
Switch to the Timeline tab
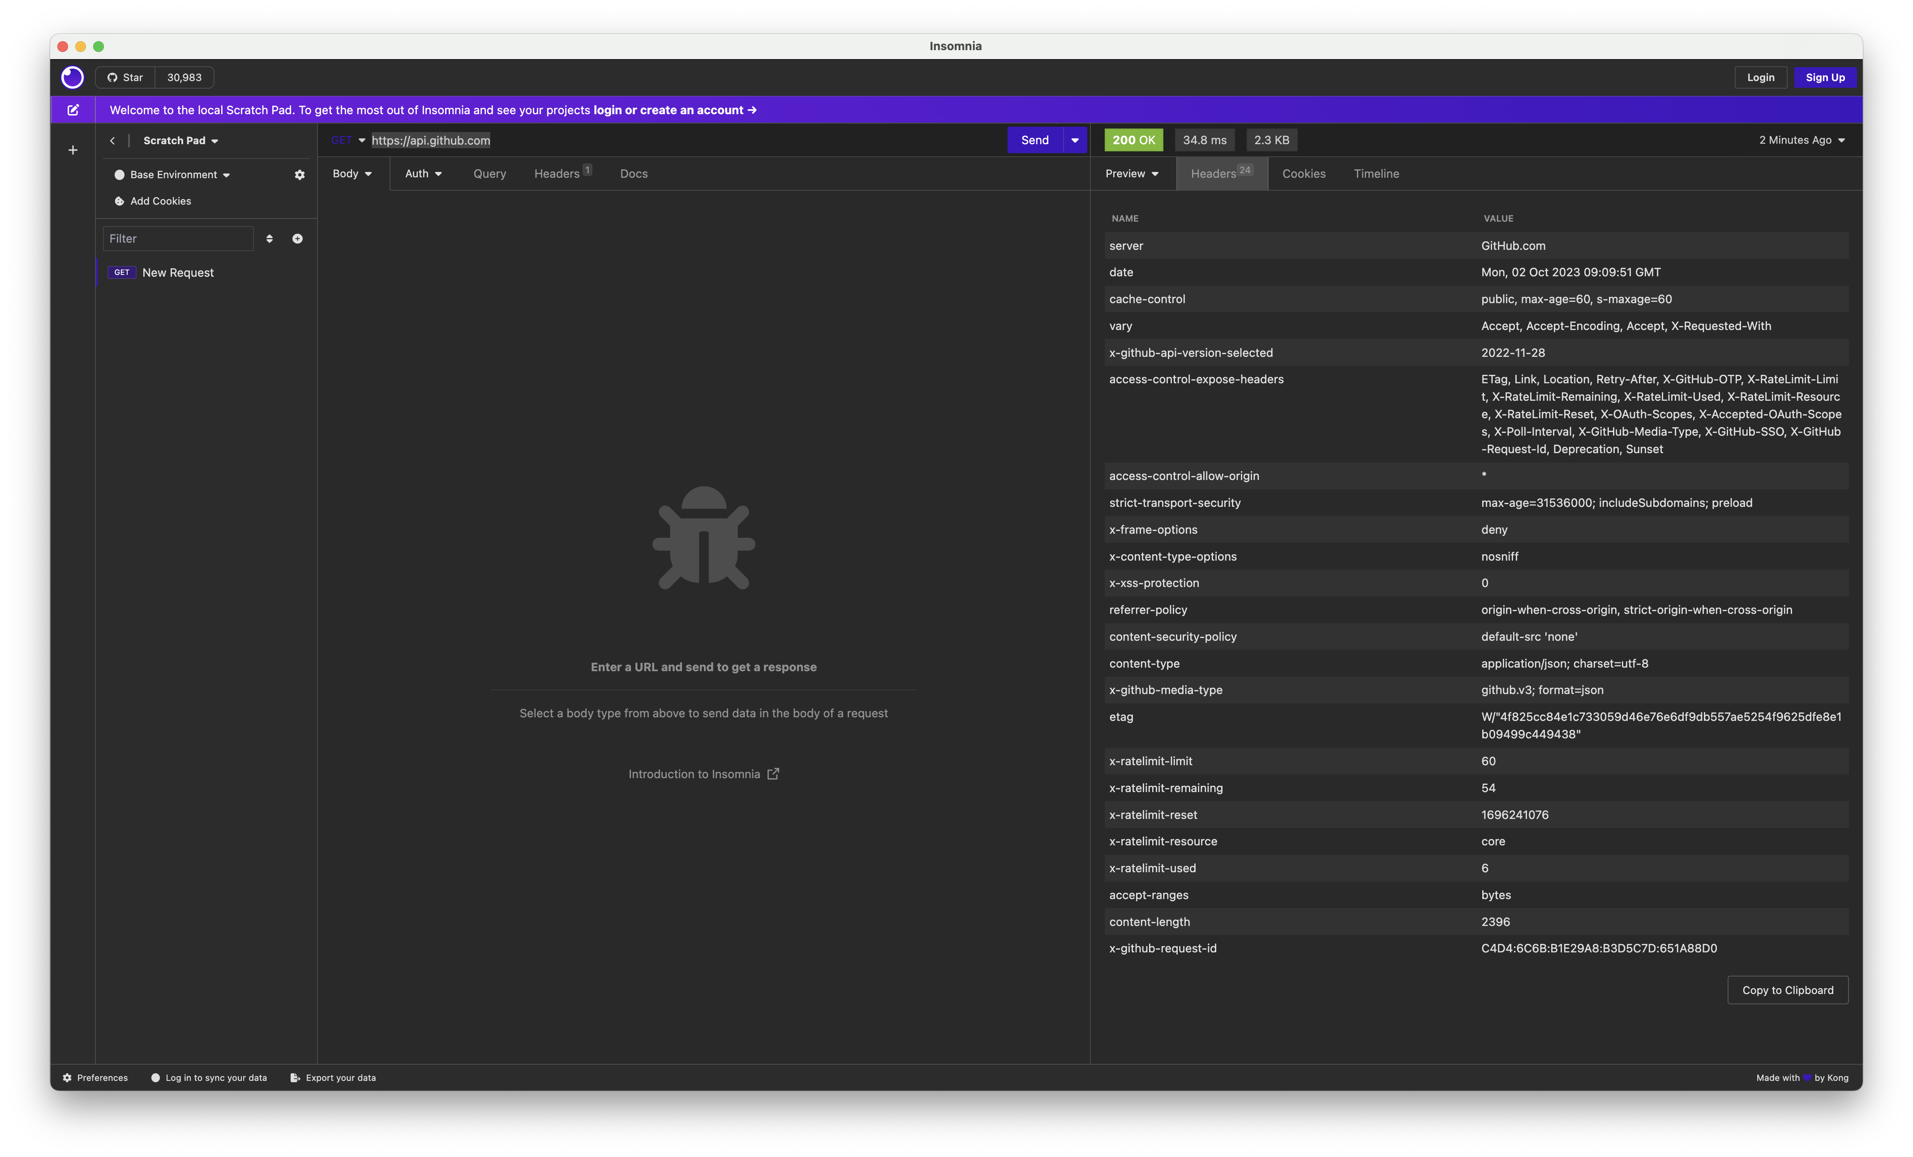1376,174
